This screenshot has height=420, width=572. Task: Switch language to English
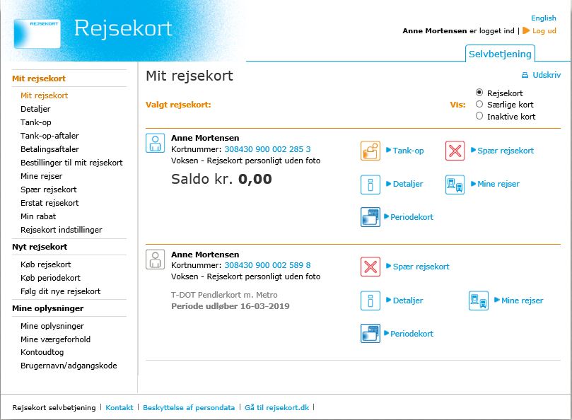tap(543, 18)
